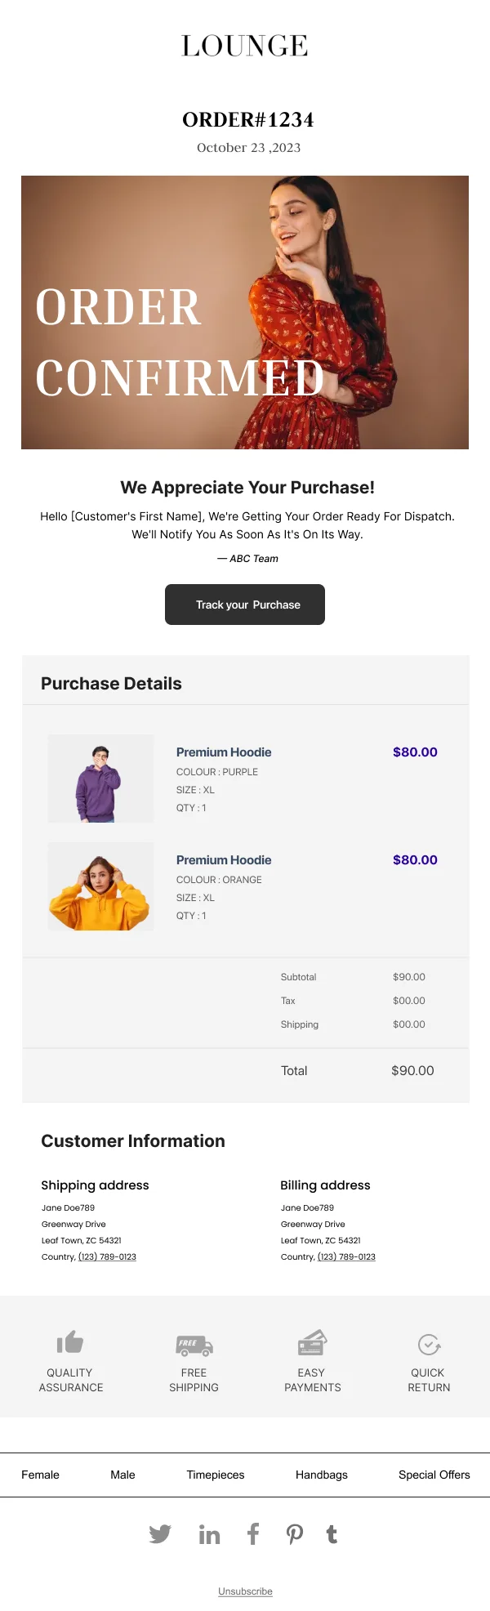Select the Male menu item
Image resolution: width=490 pixels, height=1611 pixels.
tap(122, 1475)
